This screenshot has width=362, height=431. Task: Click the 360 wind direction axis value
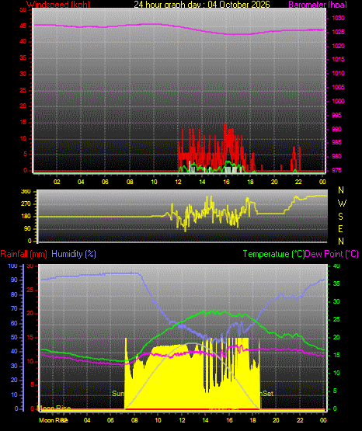pyautogui.click(x=26, y=192)
